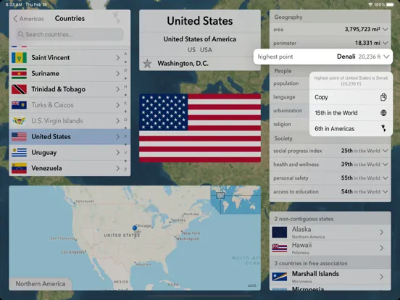Select U.S. Virgin Islands emblem icon

point(19,121)
